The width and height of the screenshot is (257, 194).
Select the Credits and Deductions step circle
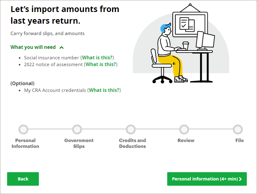click(131, 129)
